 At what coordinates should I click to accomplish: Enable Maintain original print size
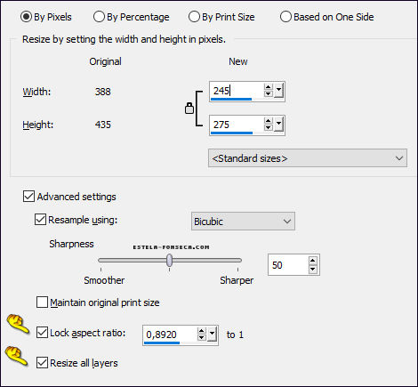[x=42, y=302]
